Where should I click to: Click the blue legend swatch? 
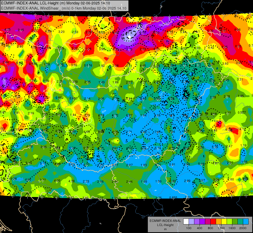click(x=246, y=222)
